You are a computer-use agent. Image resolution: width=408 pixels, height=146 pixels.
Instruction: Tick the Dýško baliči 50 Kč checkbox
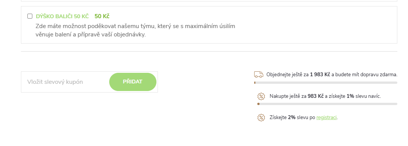click(x=30, y=16)
